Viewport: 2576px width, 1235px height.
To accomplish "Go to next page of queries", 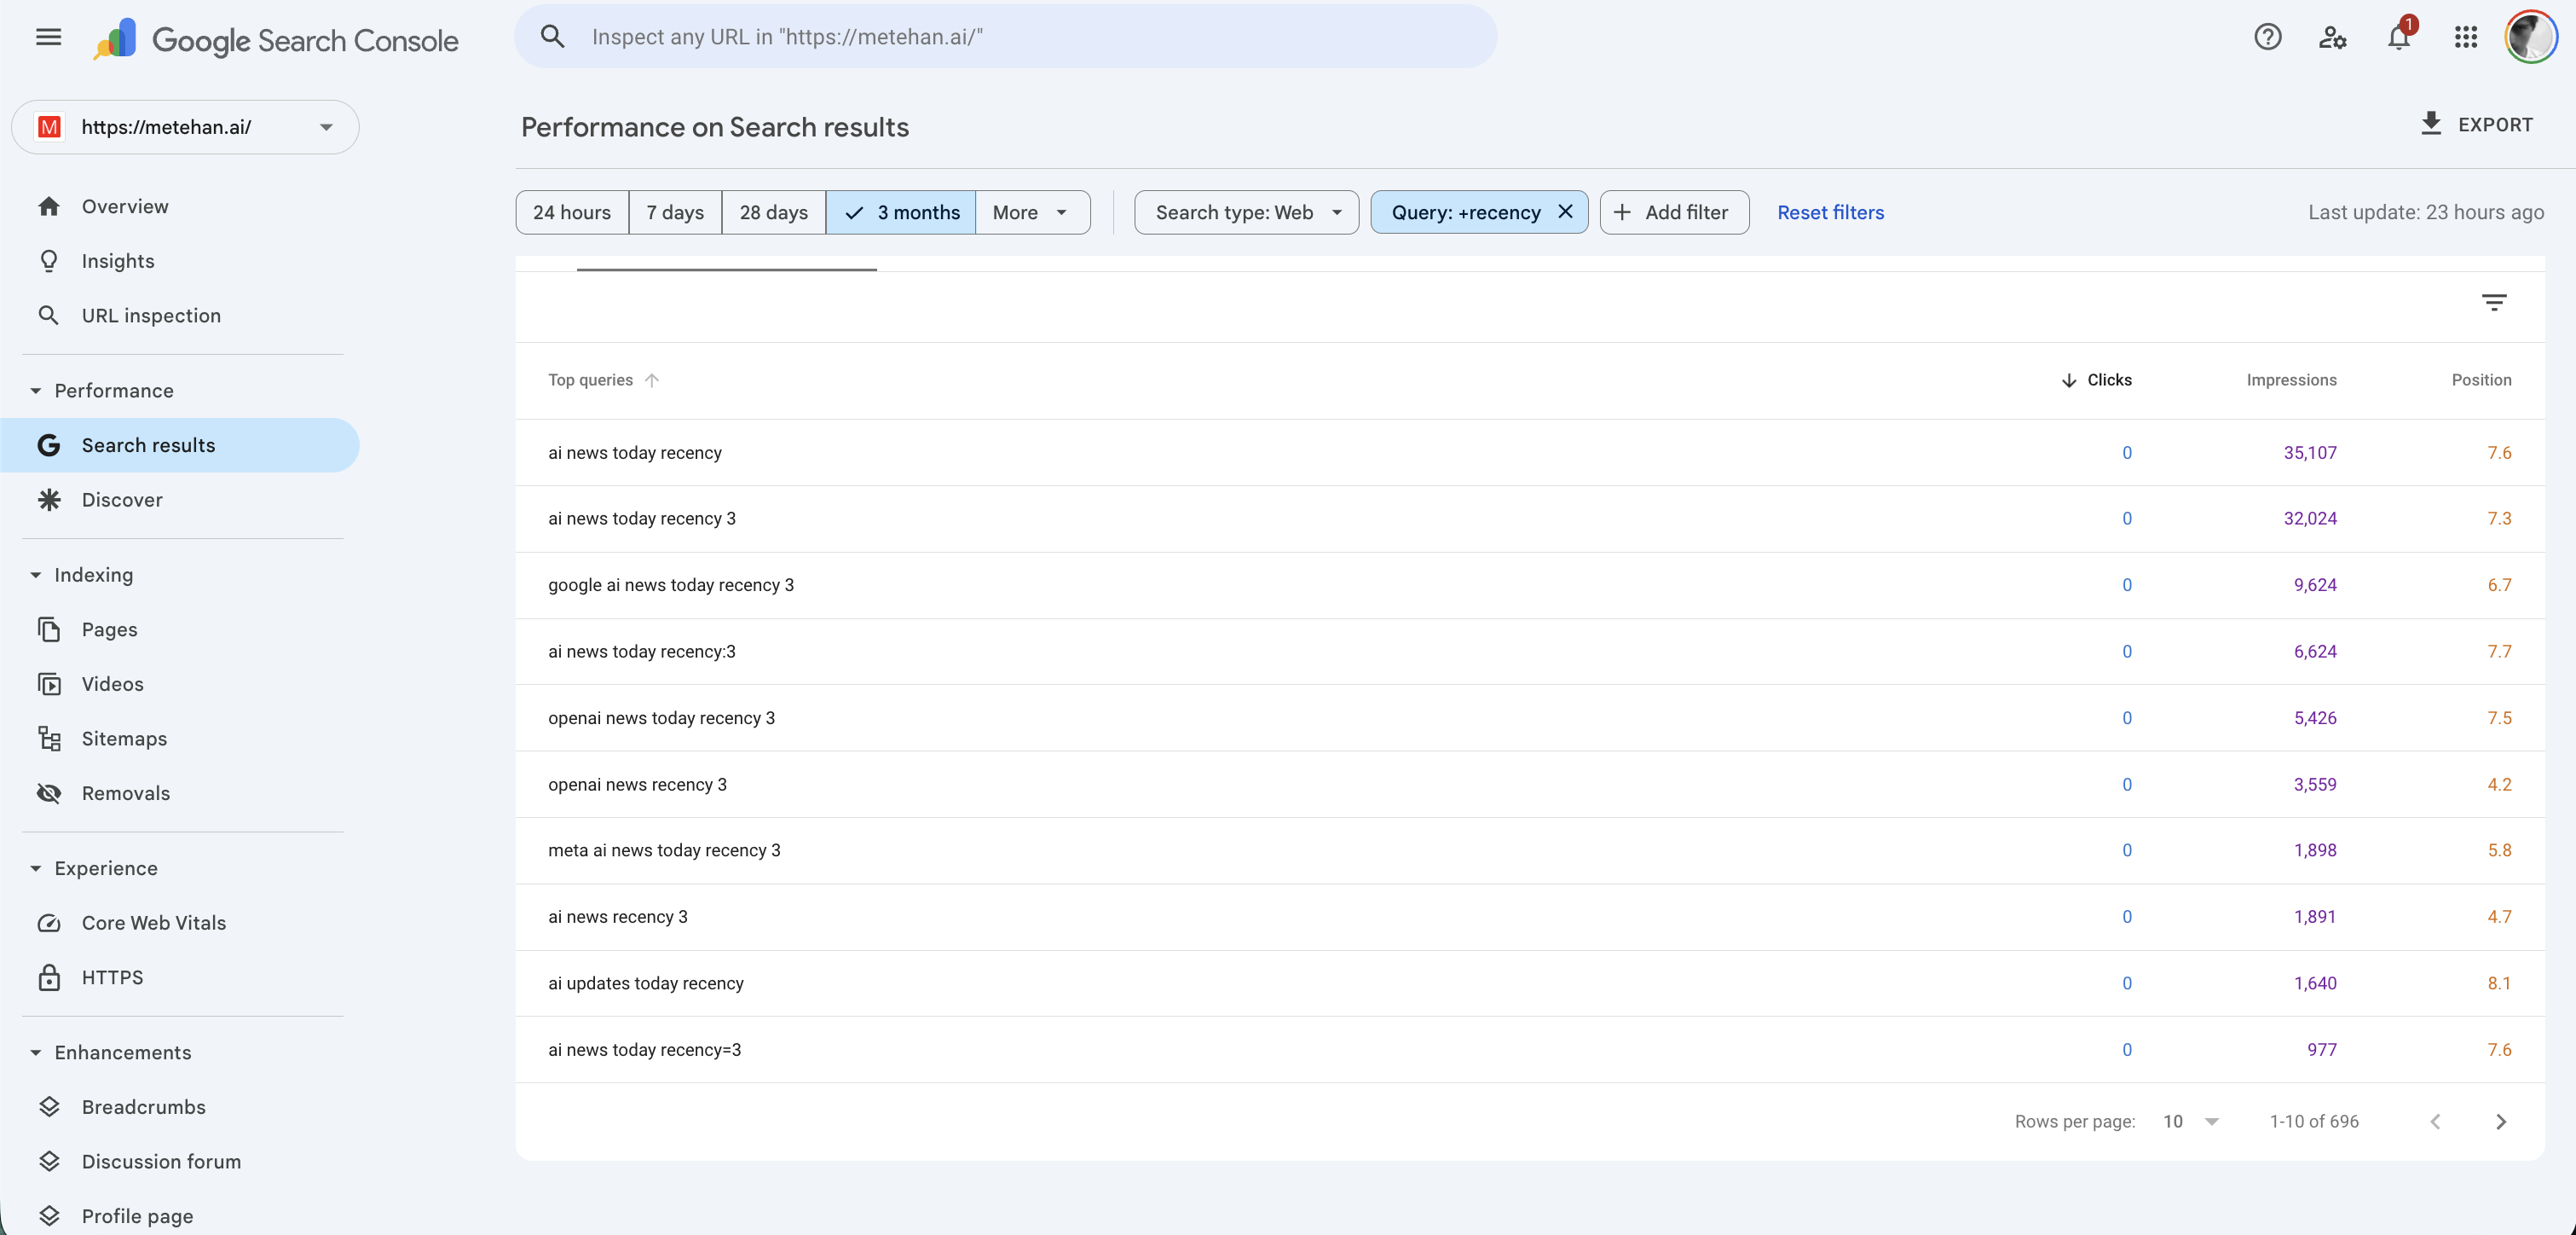I will pyautogui.click(x=2500, y=1121).
